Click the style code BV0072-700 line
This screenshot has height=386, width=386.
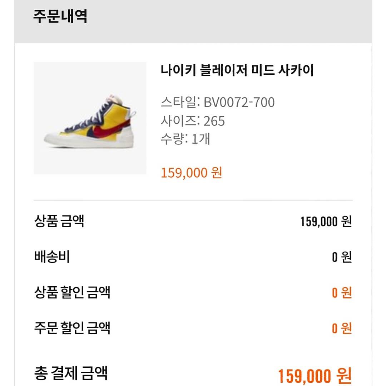tap(217, 103)
